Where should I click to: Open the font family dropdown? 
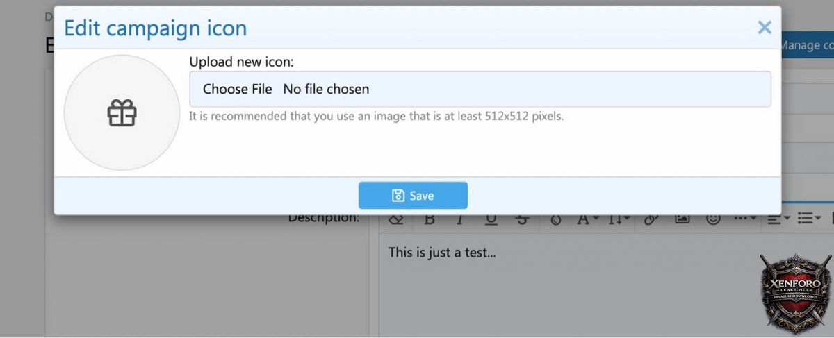click(x=585, y=219)
